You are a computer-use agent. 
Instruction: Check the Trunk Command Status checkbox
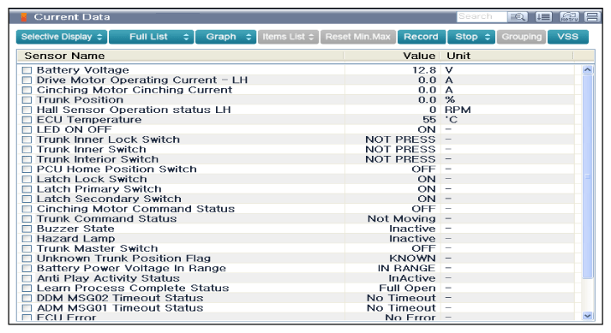27,219
